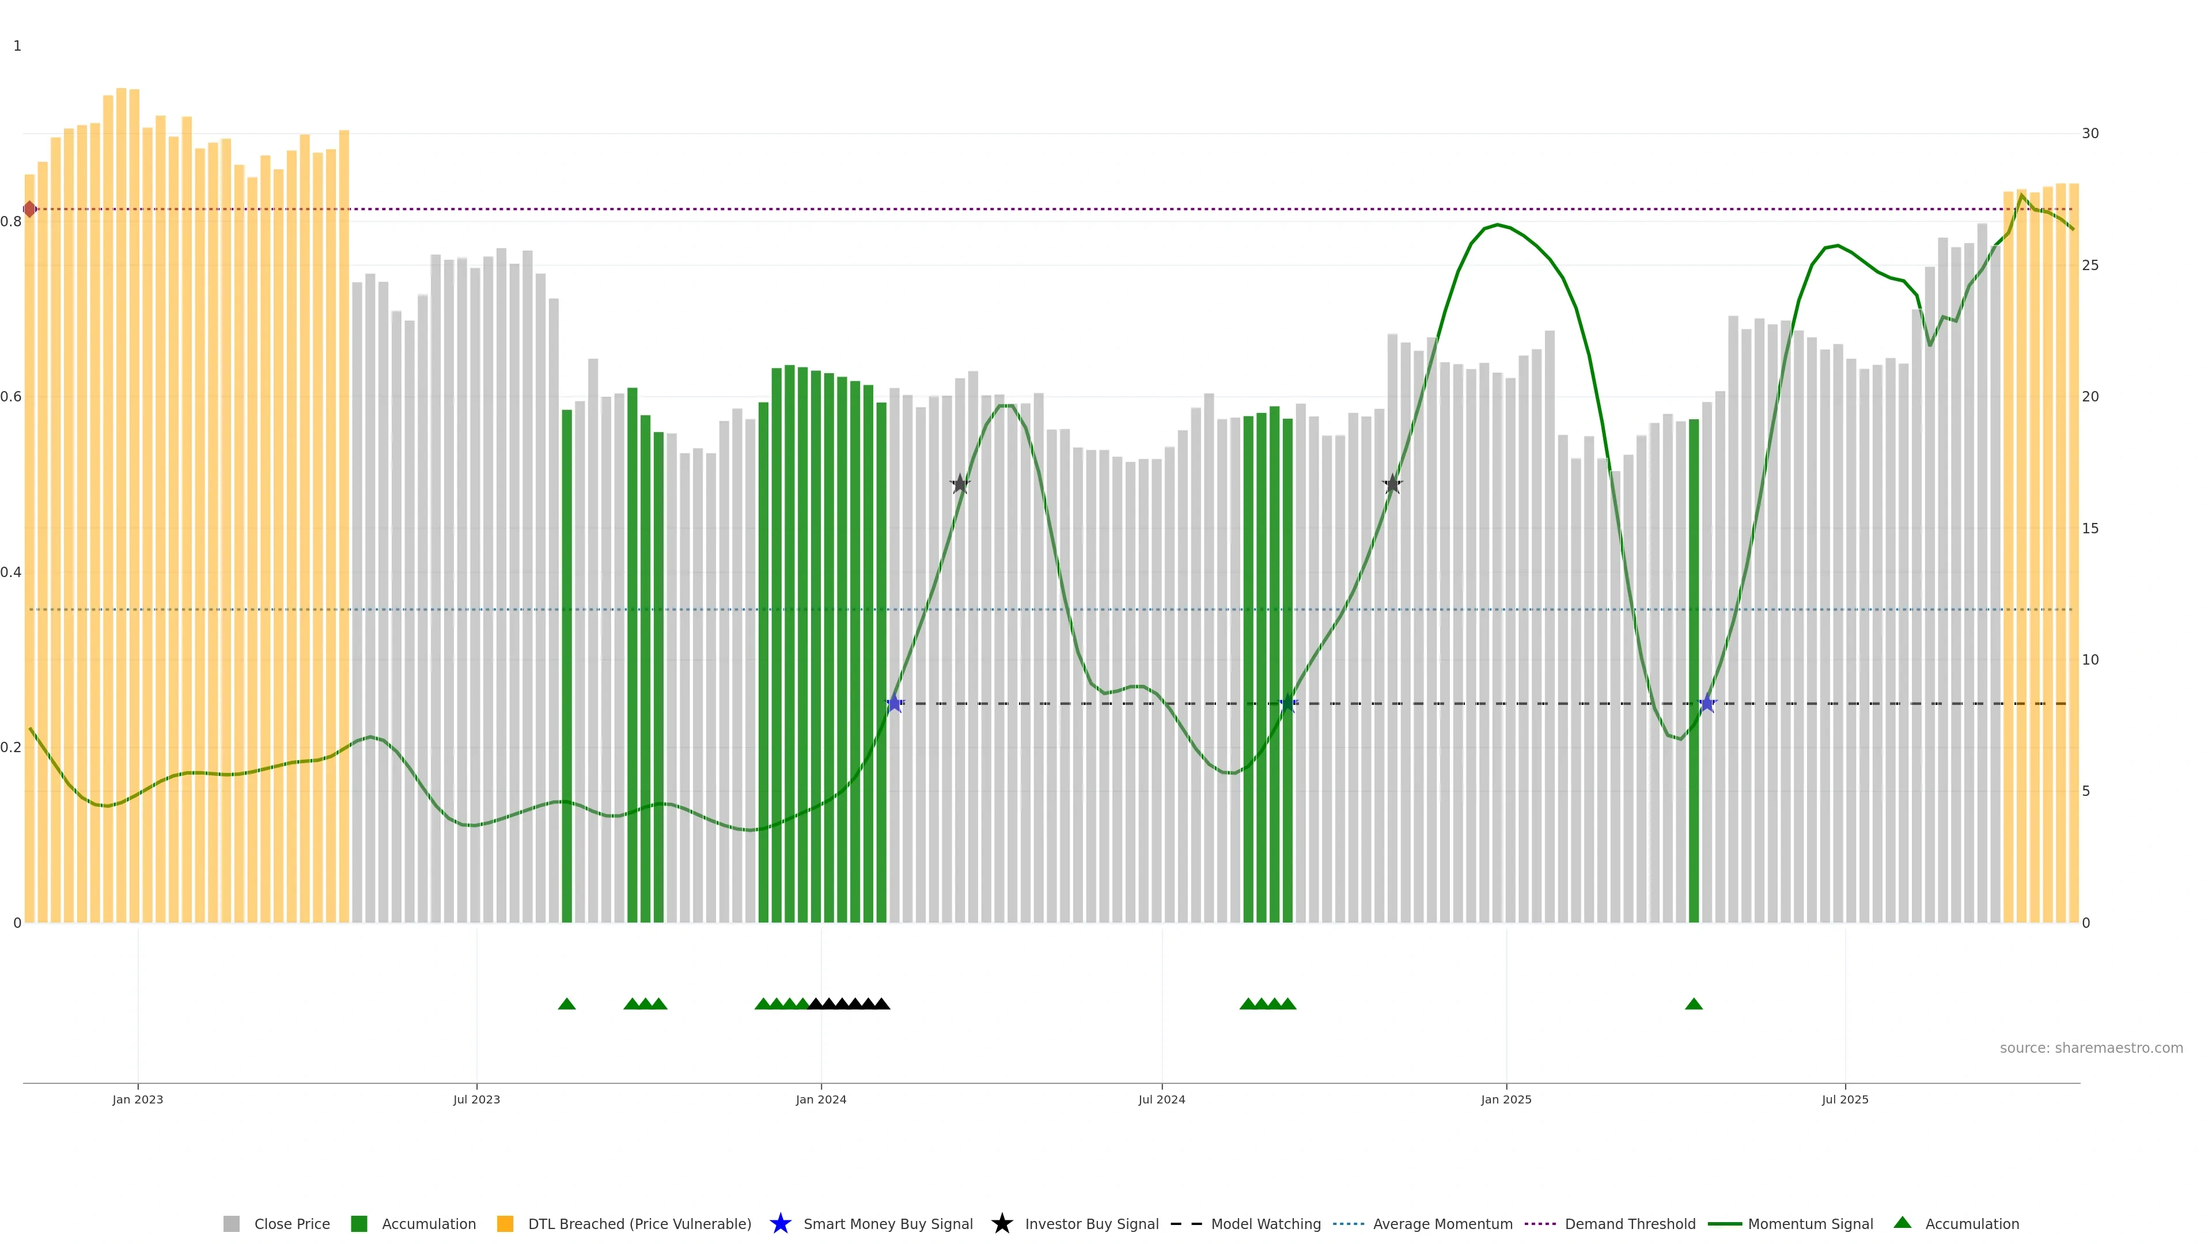2212x1244 pixels.
Task: Click the rightmost green accumulation triangle near April 2025
Action: (x=1694, y=1004)
